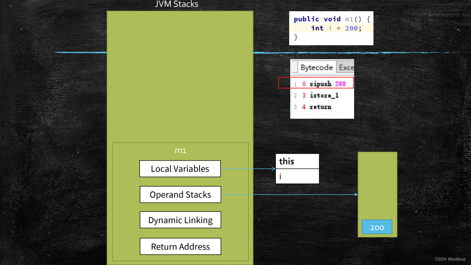Open the partially visible Exce tab
The image size is (471, 265).
pos(345,67)
